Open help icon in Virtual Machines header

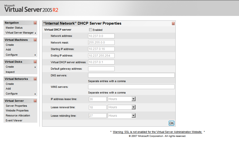coord(35,40)
